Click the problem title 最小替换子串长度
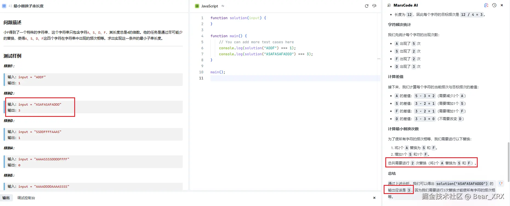The width and height of the screenshot is (510, 206). pos(29,6)
